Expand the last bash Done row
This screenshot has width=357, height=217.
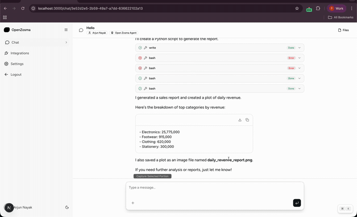tap(299, 88)
